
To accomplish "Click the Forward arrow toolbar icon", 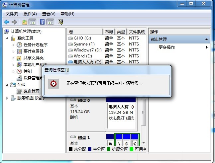I will [x=14, y=22].
